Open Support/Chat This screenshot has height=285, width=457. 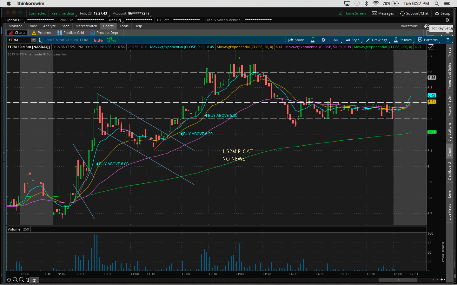point(414,13)
